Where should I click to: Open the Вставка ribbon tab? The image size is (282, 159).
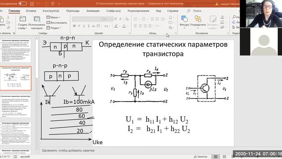[x=31, y=11]
